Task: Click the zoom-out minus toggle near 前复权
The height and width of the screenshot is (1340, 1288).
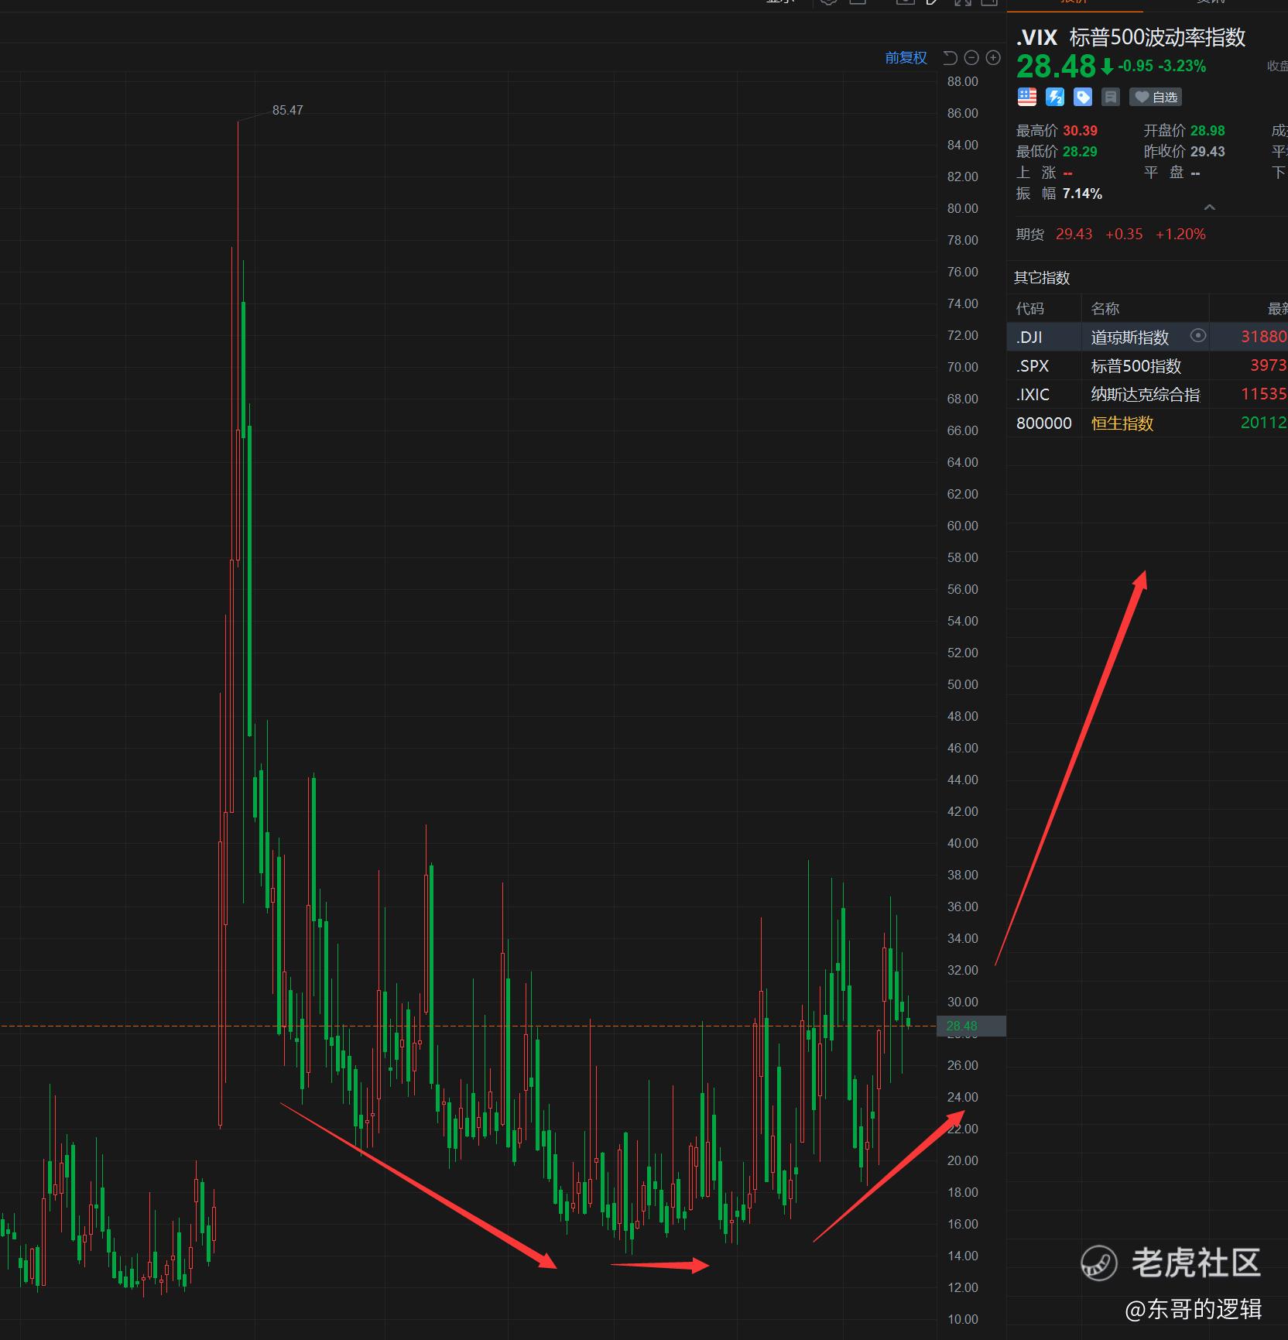Action: (x=971, y=57)
